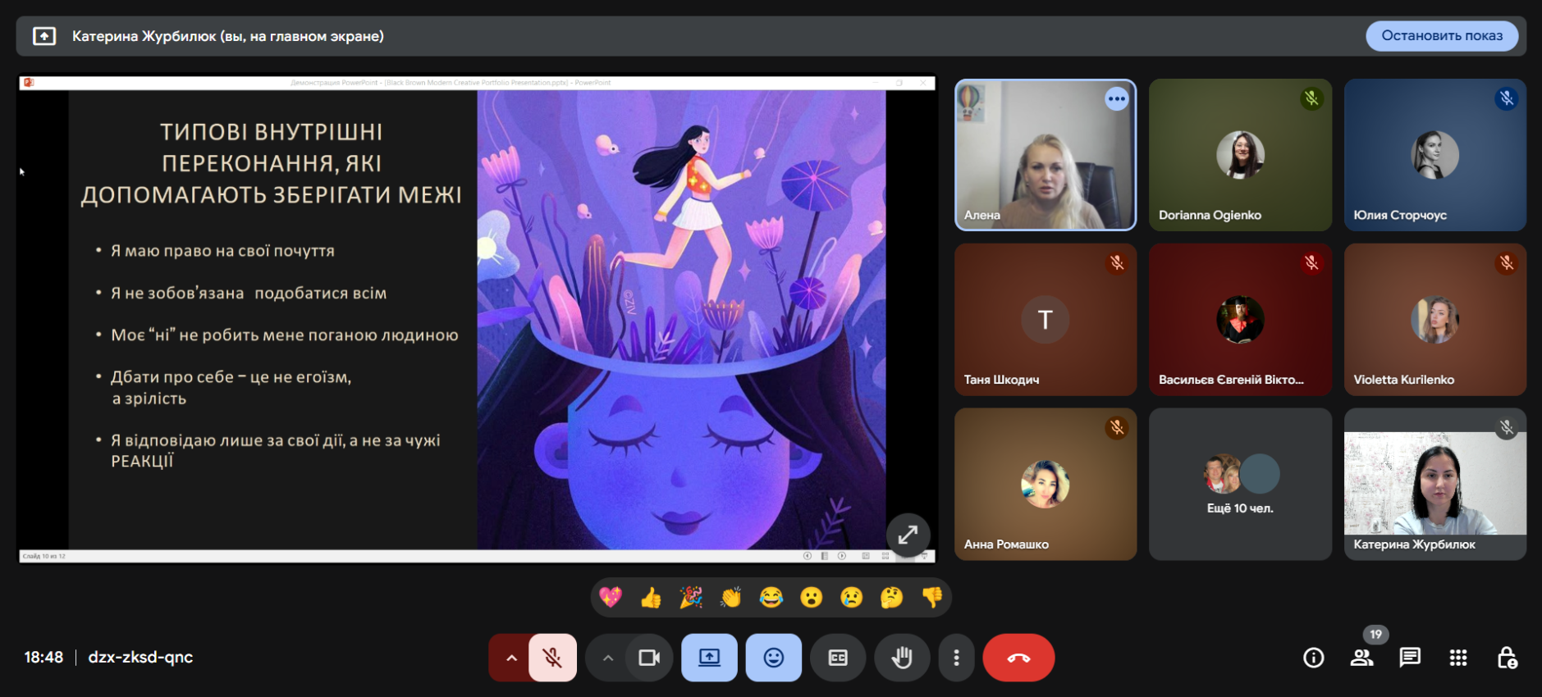Viewport: 1542px width, 697px height.
Task: Open the activities grid icon
Action: click(1458, 658)
